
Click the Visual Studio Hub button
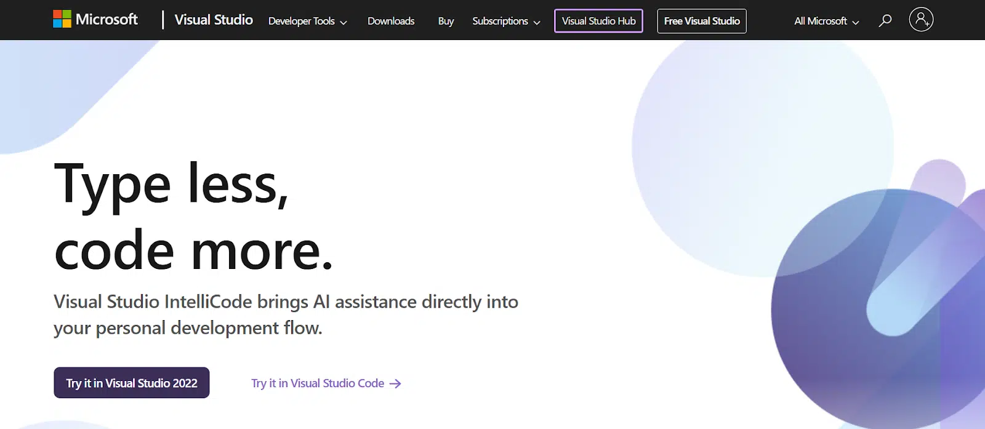[x=598, y=21]
